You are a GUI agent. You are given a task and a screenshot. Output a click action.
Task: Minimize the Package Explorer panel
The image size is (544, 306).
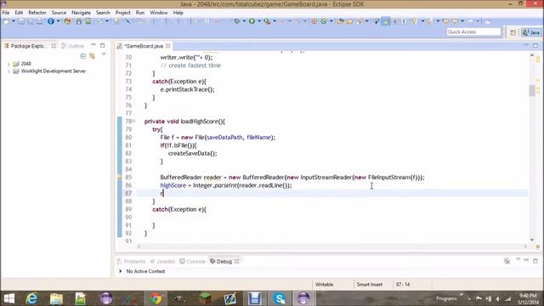(x=93, y=45)
